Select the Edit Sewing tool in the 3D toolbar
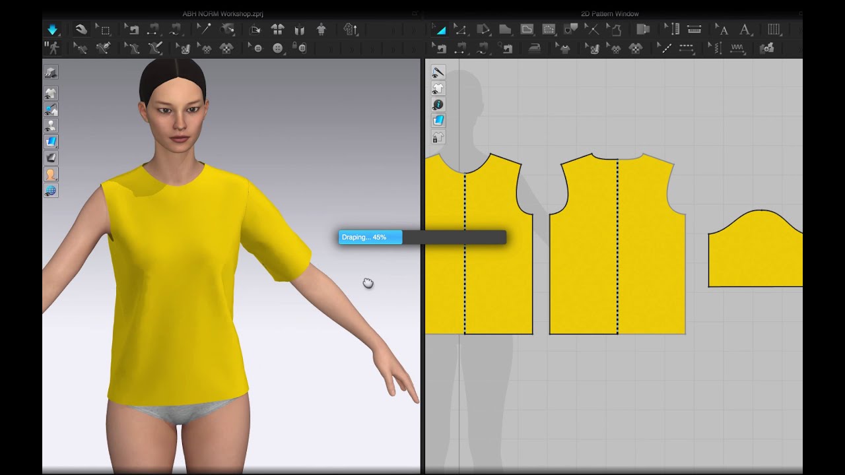Image resolution: width=845 pixels, height=475 pixels. pos(133,29)
